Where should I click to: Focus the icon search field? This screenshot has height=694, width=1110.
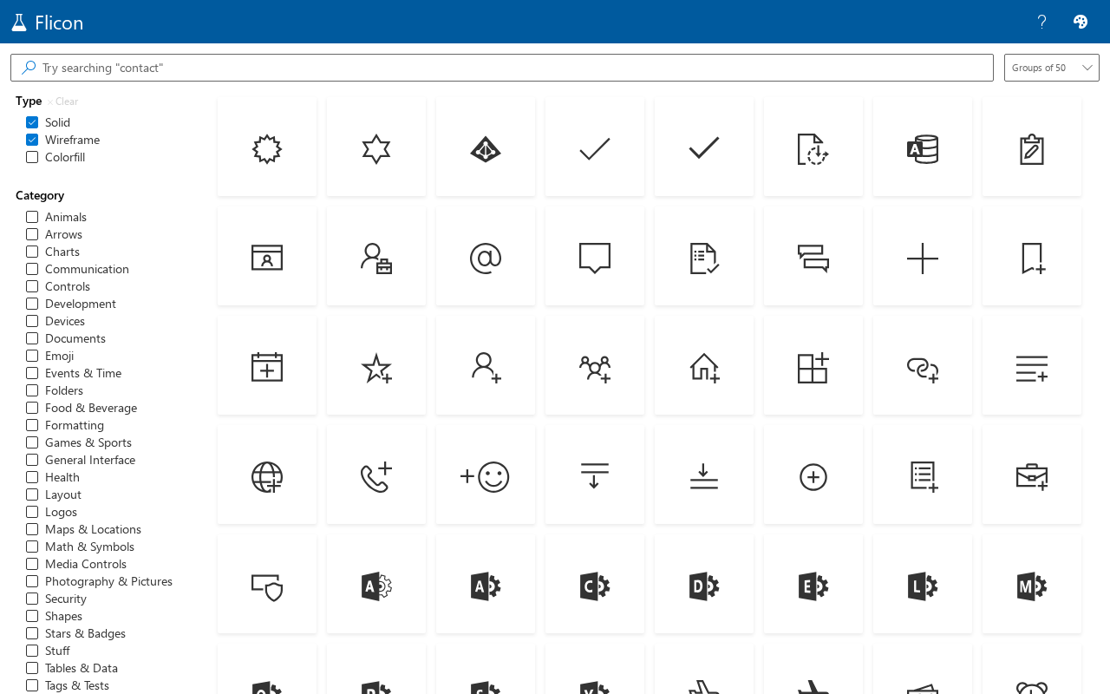(x=502, y=68)
